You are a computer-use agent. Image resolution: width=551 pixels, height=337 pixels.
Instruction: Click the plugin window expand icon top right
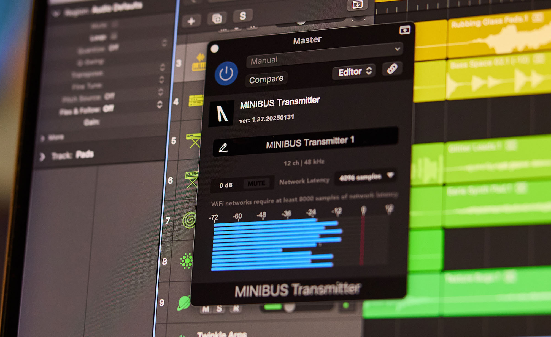click(404, 30)
